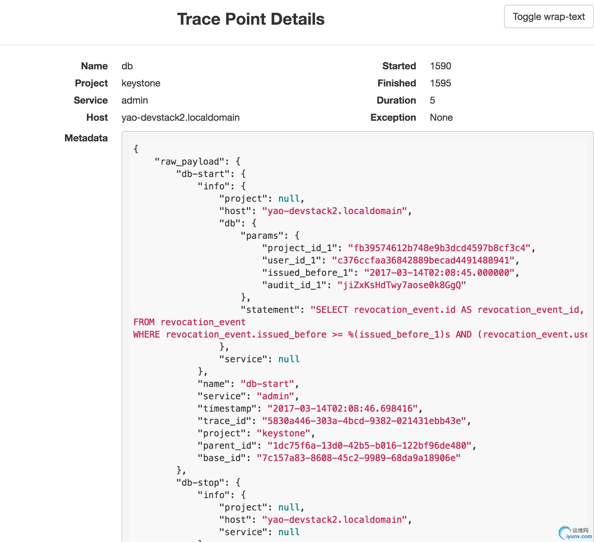
Task: Click the "db-stop" JSON key
Action: [x=203, y=483]
